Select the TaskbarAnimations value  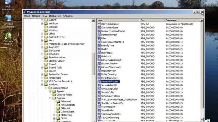coord(111,114)
